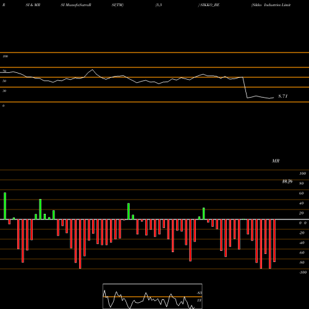Click the 'MR' panel title
This screenshot has height=309, width=309.
(276, 161)
